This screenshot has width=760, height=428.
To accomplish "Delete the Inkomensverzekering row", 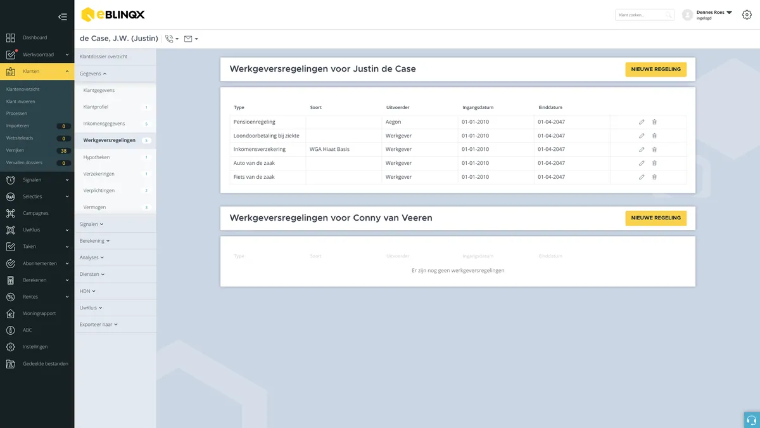I will (654, 150).
